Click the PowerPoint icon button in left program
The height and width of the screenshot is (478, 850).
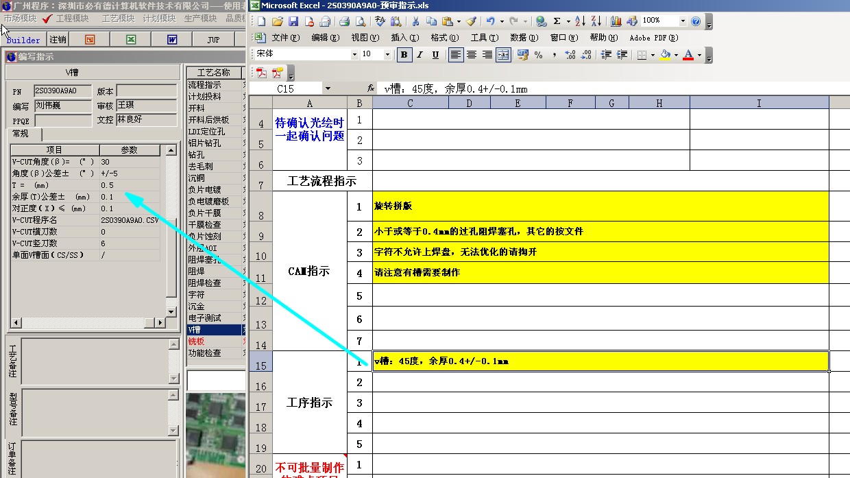[90, 40]
